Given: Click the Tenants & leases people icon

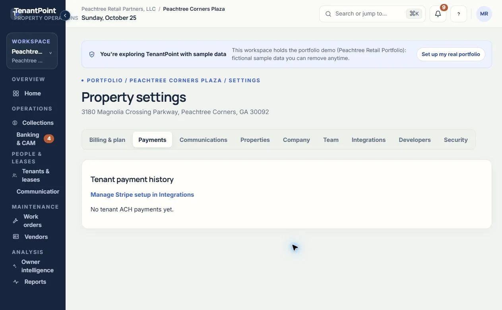Looking at the screenshot, I should [x=15, y=175].
